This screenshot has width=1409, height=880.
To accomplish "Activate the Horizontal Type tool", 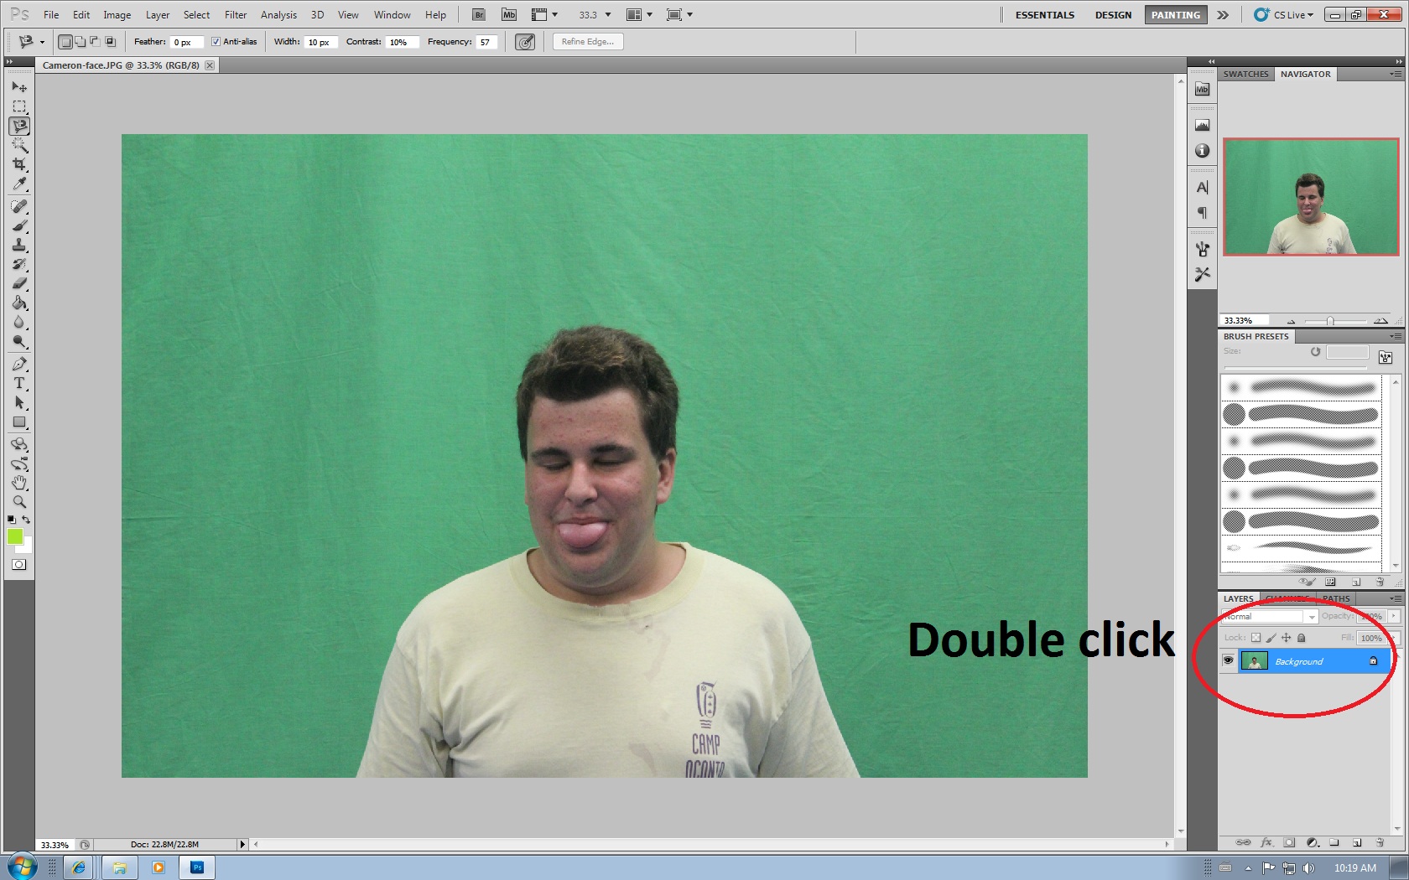I will pyautogui.click(x=19, y=385).
